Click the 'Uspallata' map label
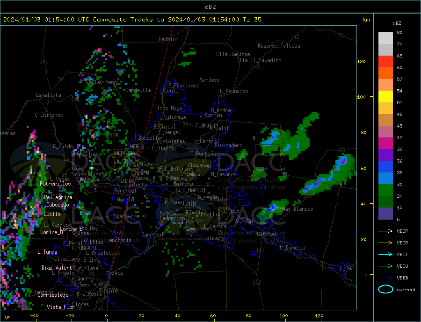 click(48, 95)
